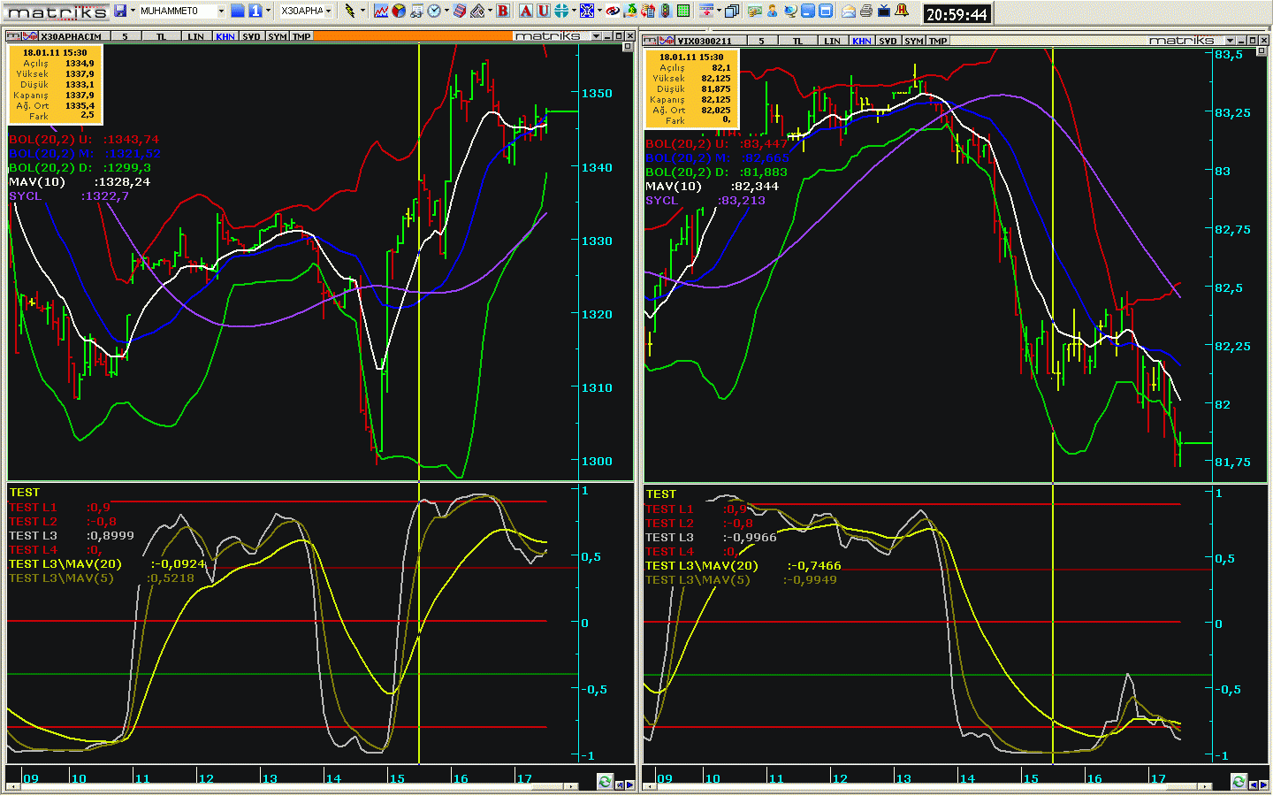Toggle SVD option on left chart
1273x796 pixels.
point(252,36)
